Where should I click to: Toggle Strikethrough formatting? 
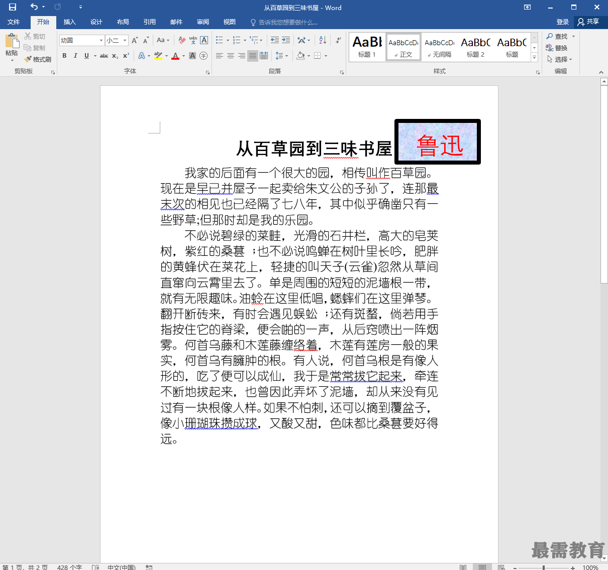click(x=104, y=56)
